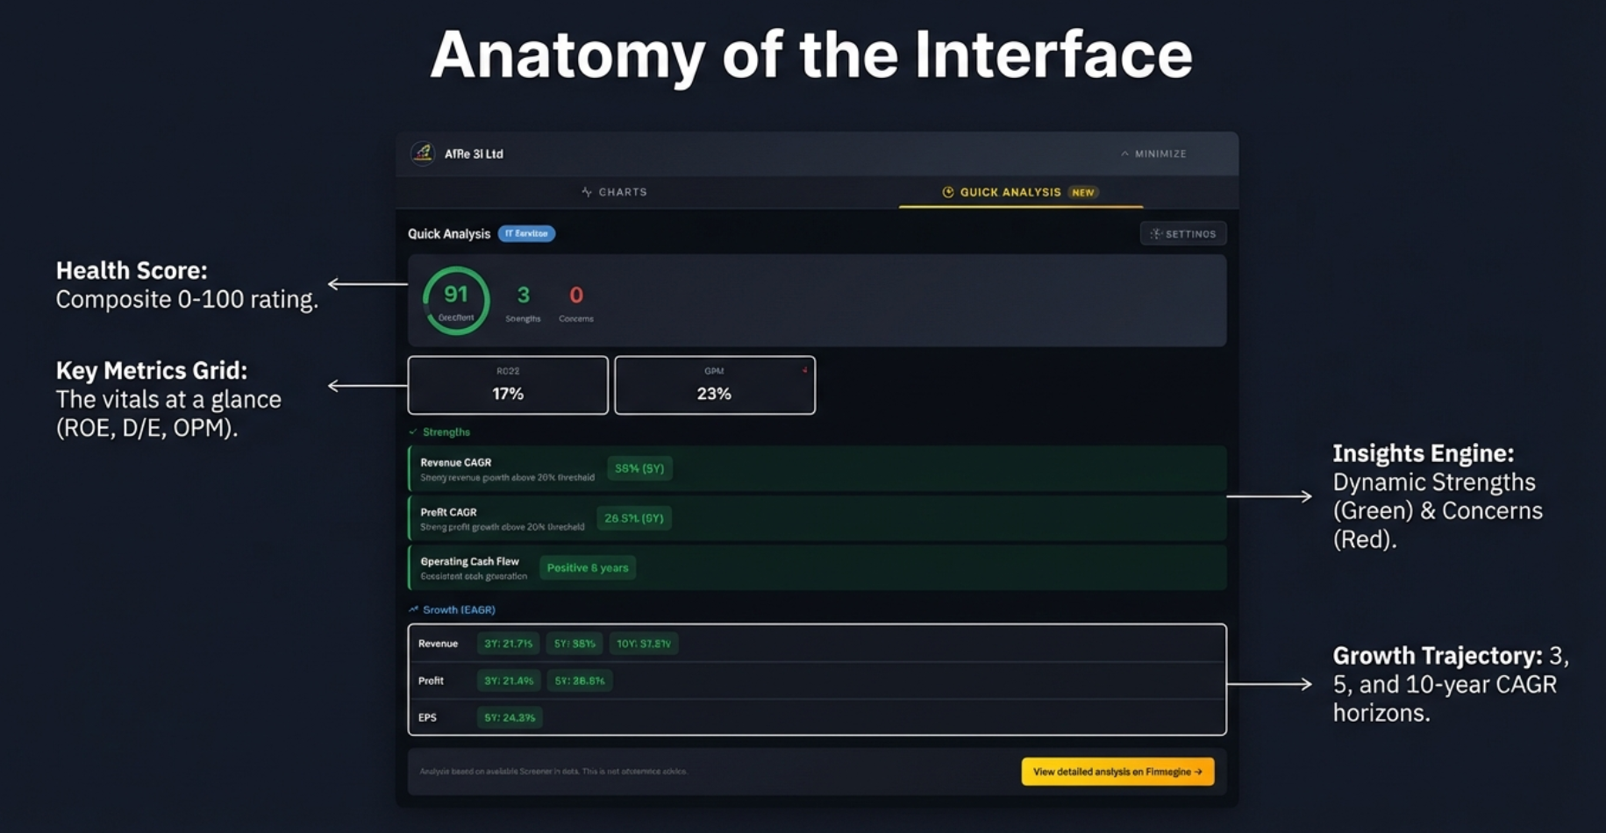Switch to the Charts tab
Screen dimensions: 1606x833
[x=615, y=192]
